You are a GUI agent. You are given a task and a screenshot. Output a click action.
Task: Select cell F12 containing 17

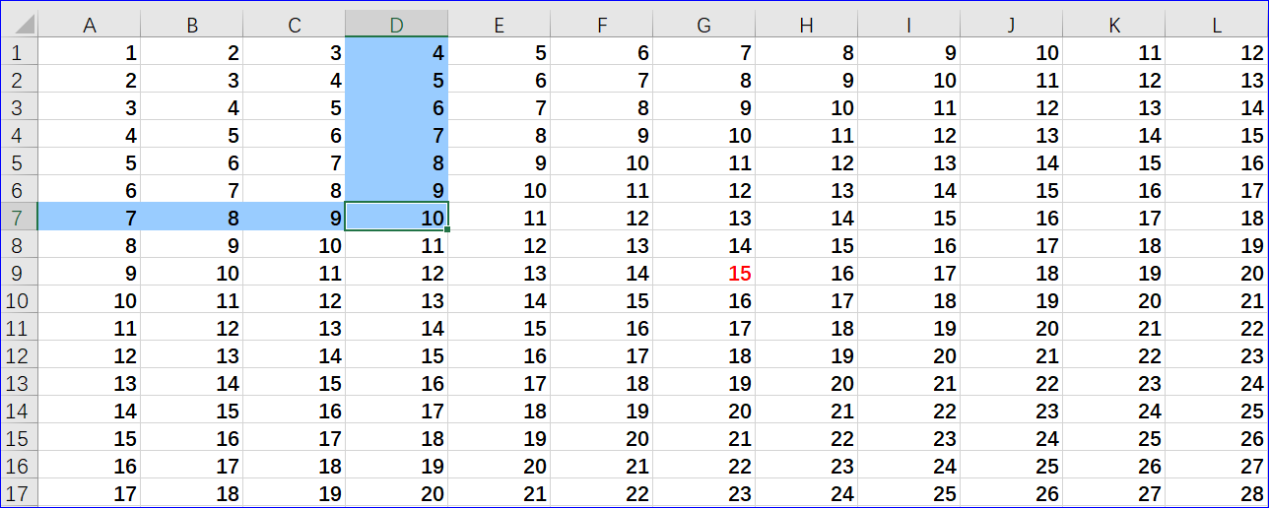tap(602, 355)
